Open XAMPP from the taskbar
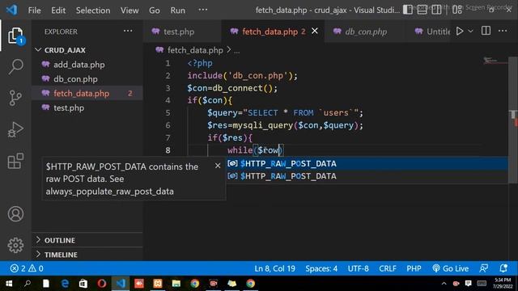Viewport: 518px width, 291px height. tap(158, 284)
